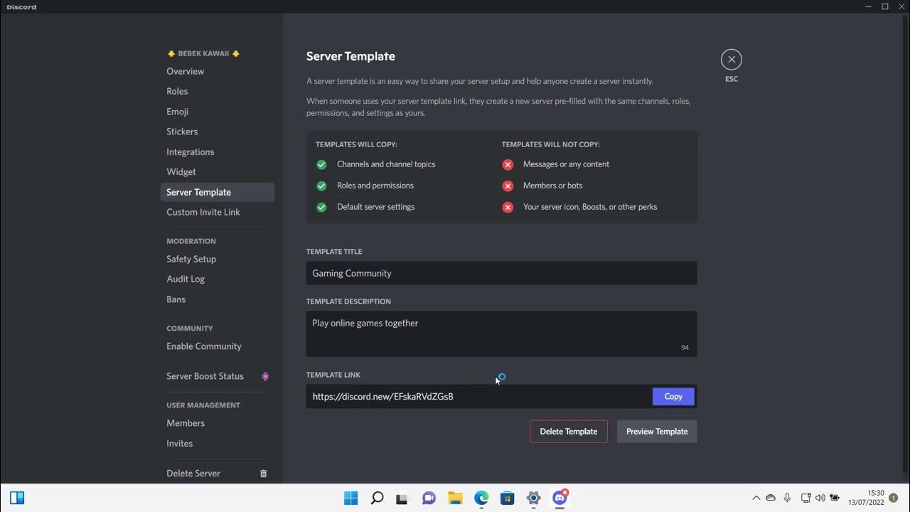Screen dimensions: 910x512
Task: Click the Delete Template button
Action: [x=569, y=432]
